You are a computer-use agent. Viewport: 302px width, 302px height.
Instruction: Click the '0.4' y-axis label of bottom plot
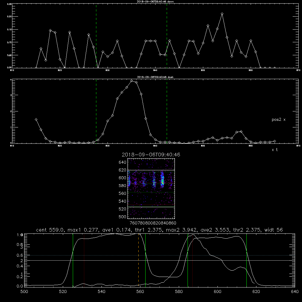pos(20,266)
